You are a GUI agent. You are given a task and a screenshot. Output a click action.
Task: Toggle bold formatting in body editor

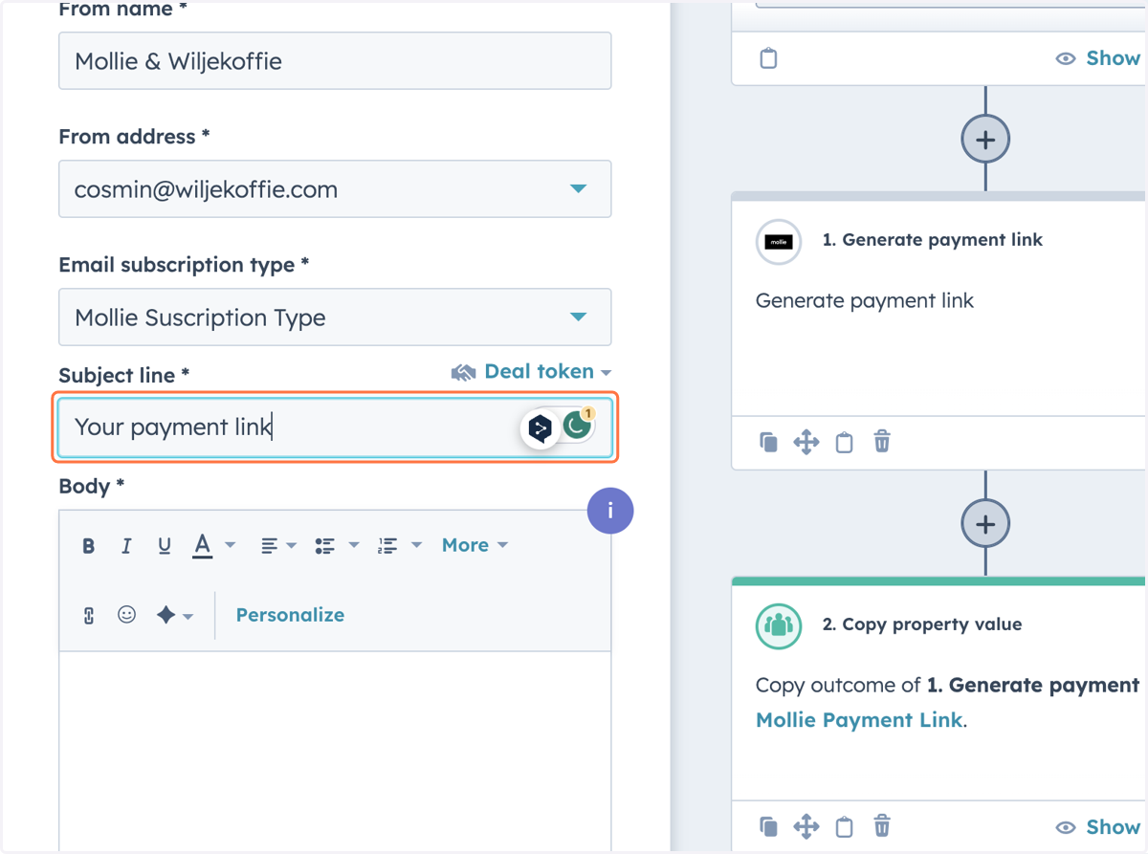[x=89, y=546]
